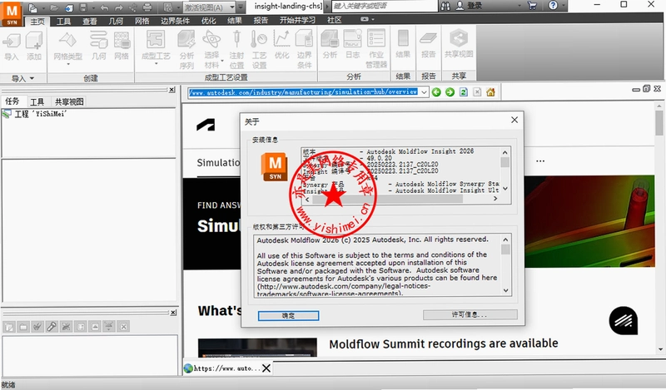The image size is (666, 390).
Task: Expand the 导入 panel dropdown arrow
Action: tap(32, 78)
